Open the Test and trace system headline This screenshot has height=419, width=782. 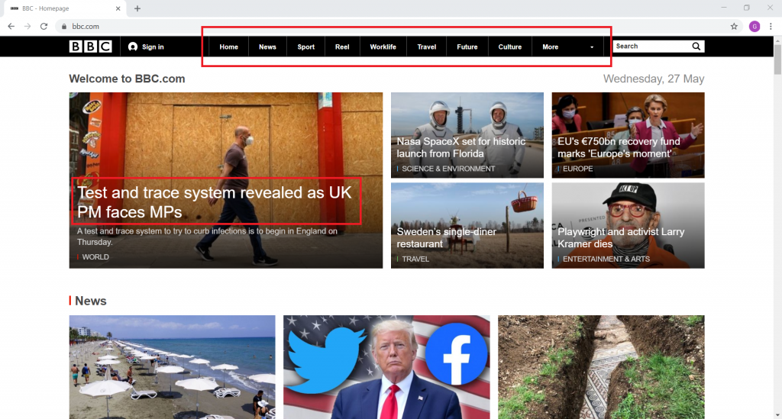pyautogui.click(x=215, y=202)
